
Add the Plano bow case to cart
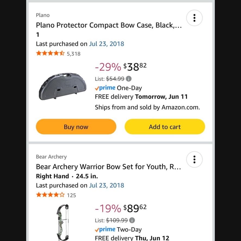[165, 127]
